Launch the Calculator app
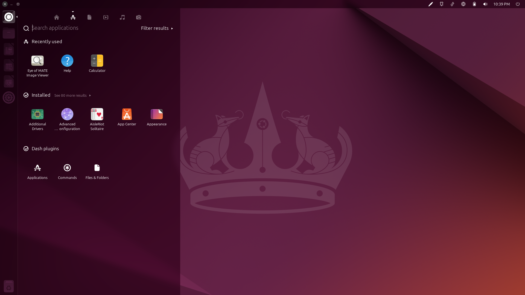525x295 pixels. click(97, 61)
